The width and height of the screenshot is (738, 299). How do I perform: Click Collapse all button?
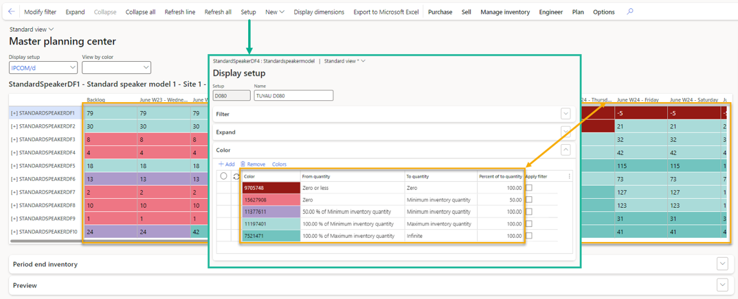coord(140,12)
